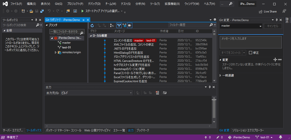Switch to ソリューション エクスプローラー tab
This screenshot has width=291, height=140.
point(248,130)
